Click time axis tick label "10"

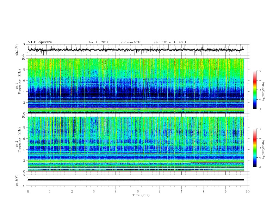[248, 191]
